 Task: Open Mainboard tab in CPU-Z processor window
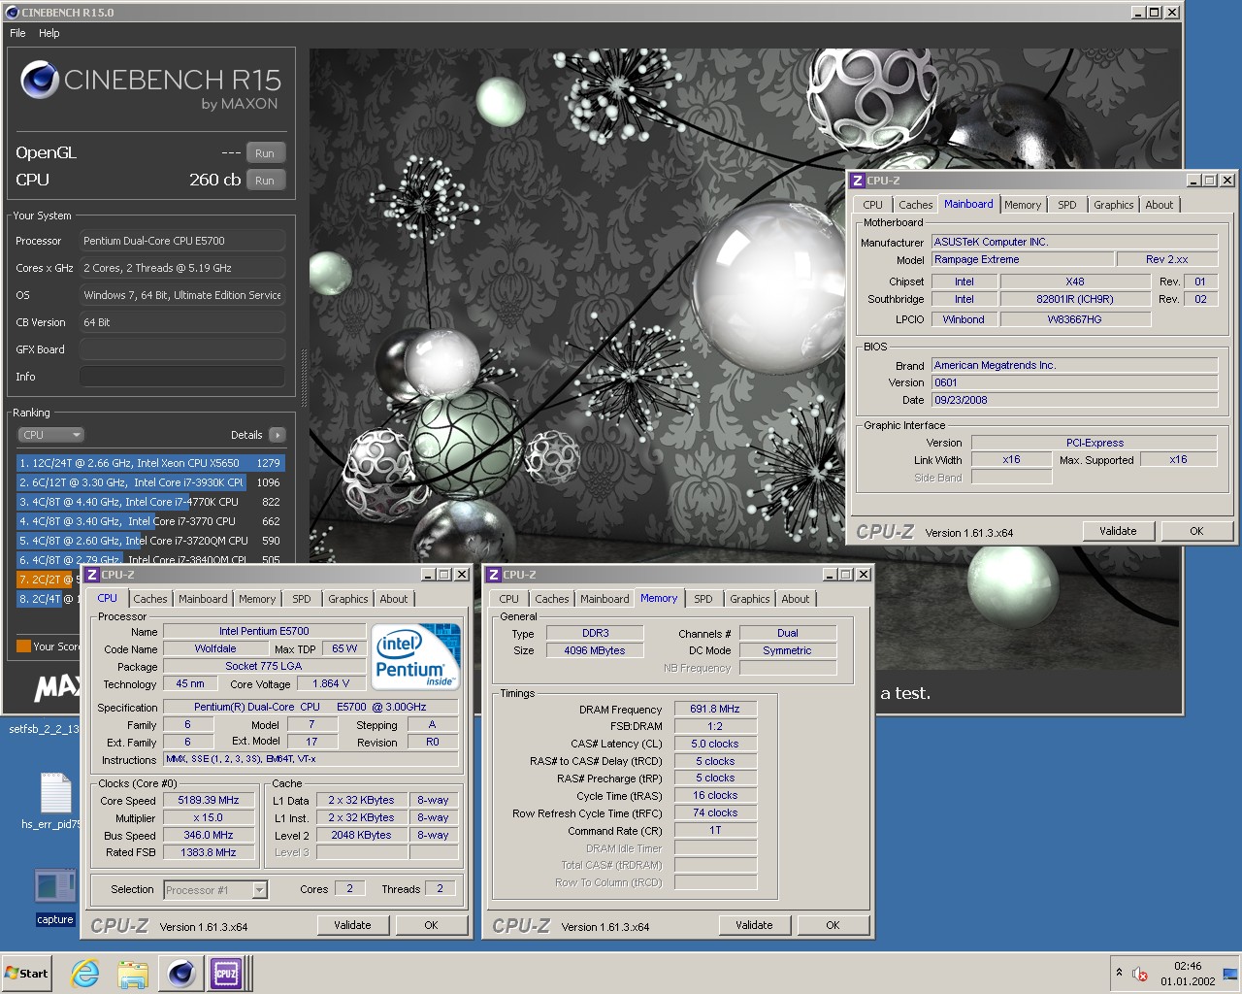click(203, 599)
